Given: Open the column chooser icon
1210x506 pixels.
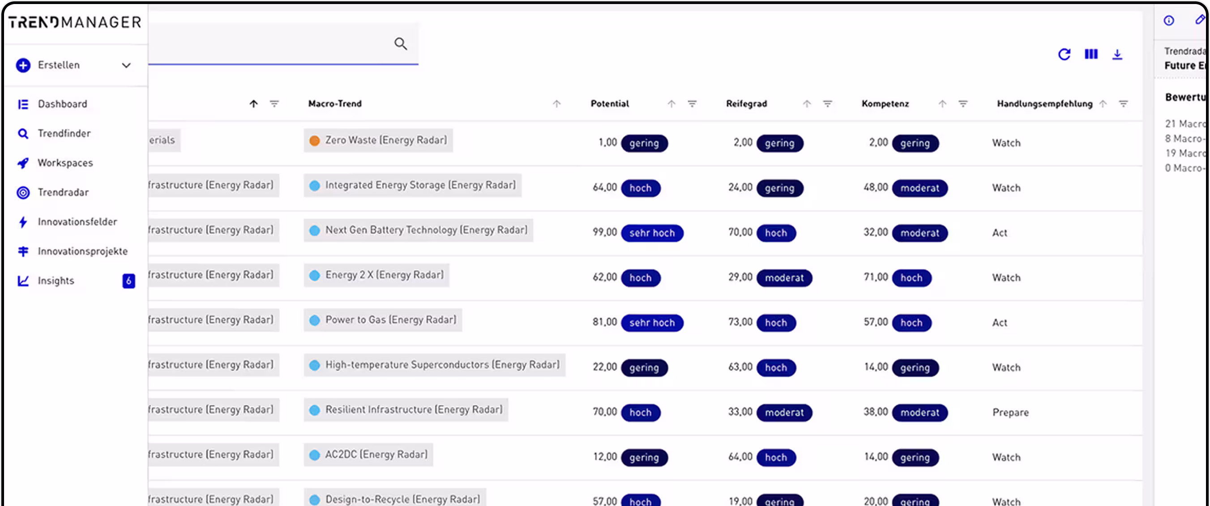Looking at the screenshot, I should (1090, 55).
